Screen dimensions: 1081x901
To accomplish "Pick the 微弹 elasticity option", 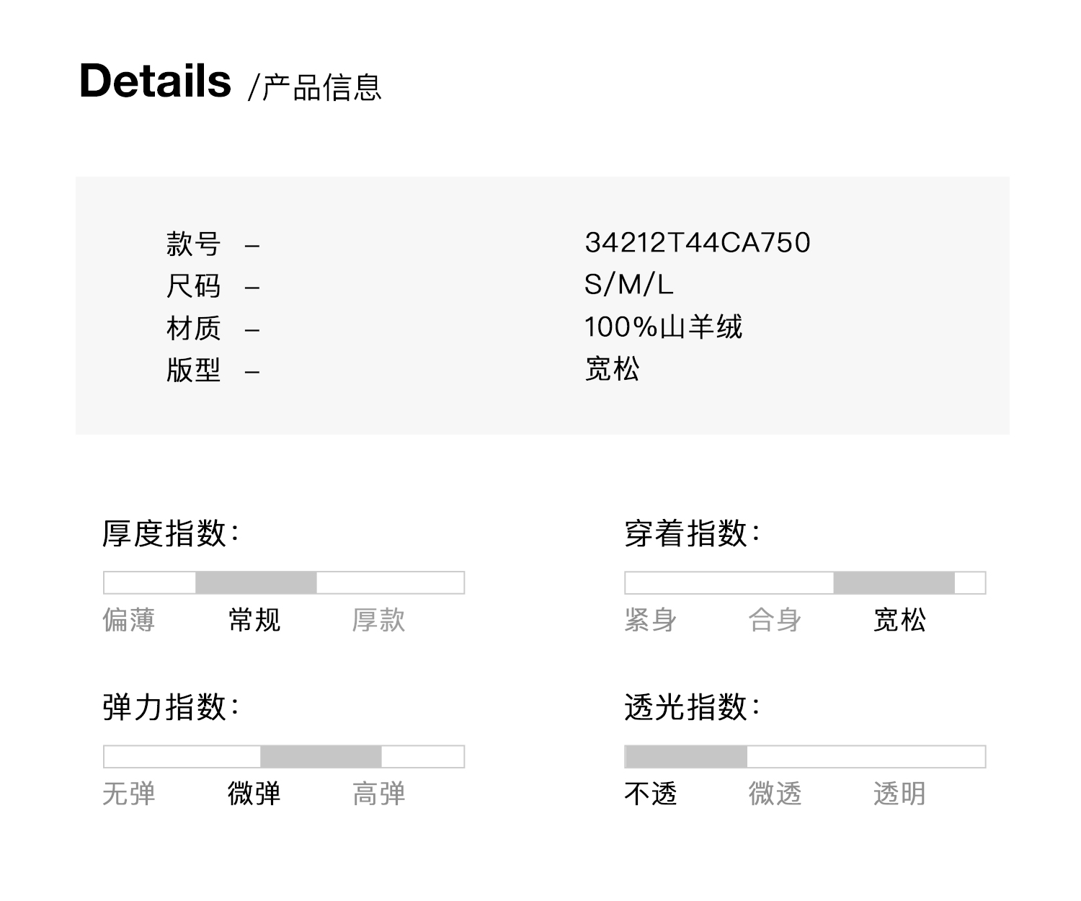I will coord(254,794).
